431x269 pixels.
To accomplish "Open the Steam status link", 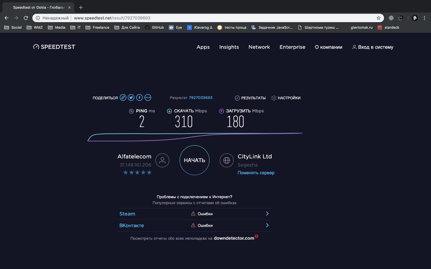I will pos(127,214).
